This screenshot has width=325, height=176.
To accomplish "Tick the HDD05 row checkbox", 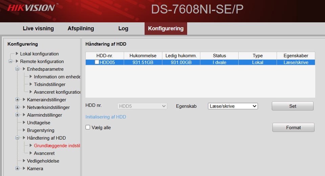I will pos(97,62).
